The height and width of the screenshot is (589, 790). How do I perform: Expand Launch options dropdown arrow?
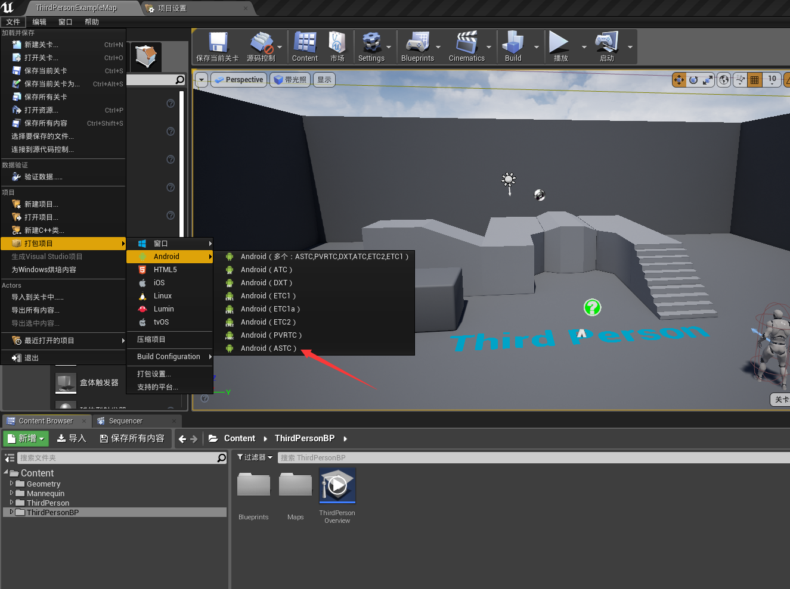(x=630, y=47)
